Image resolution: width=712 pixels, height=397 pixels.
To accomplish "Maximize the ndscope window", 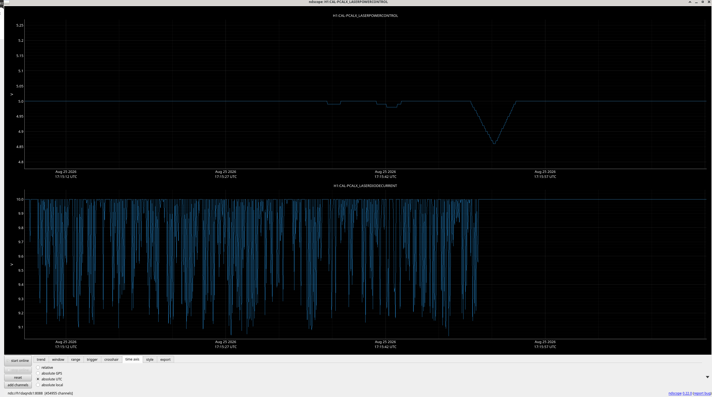I will click(703, 2).
